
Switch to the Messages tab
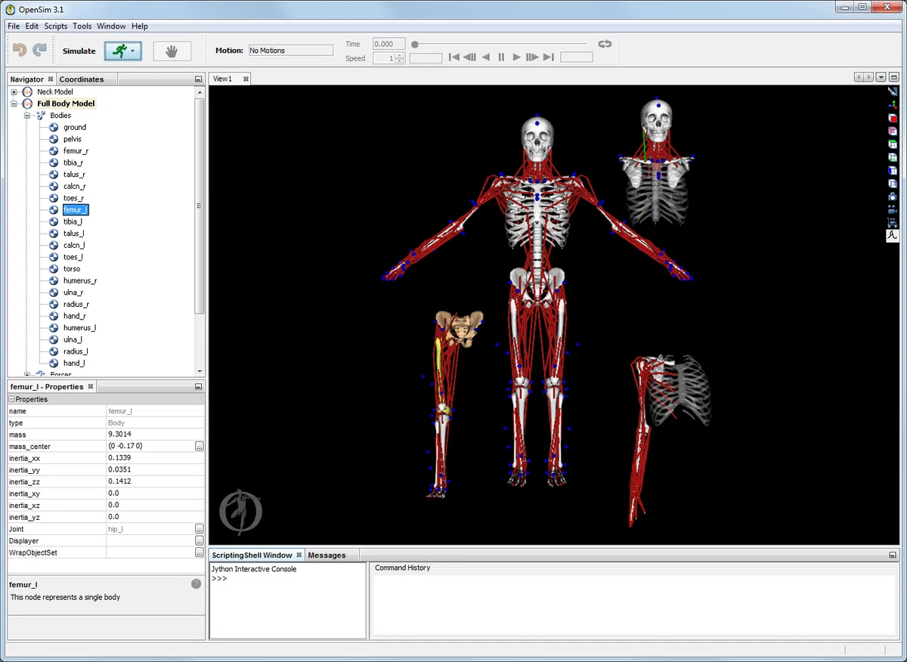tap(327, 555)
